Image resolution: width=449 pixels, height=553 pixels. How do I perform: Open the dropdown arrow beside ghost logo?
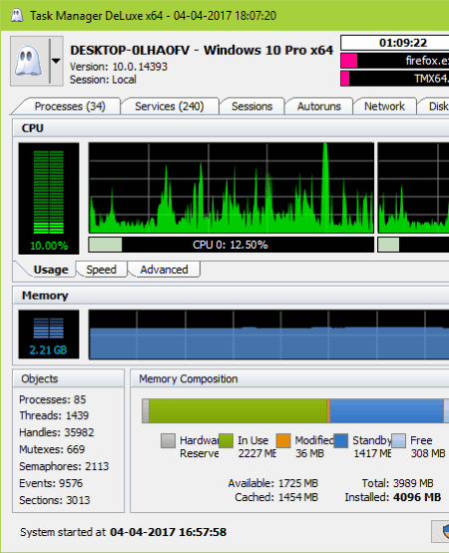pyautogui.click(x=56, y=61)
